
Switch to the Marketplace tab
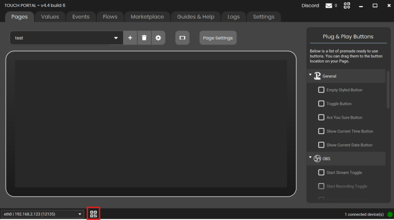(147, 17)
